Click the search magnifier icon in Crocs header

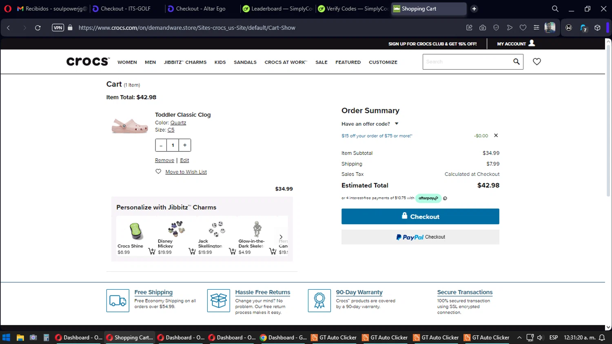click(x=516, y=62)
